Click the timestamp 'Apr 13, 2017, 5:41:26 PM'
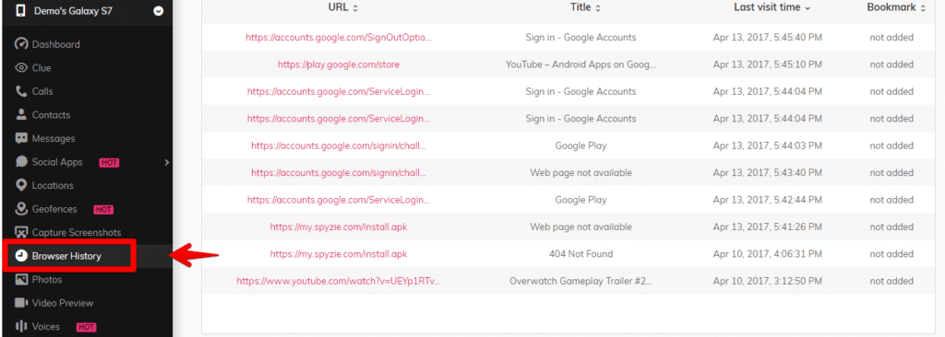The height and width of the screenshot is (337, 945). (768, 227)
